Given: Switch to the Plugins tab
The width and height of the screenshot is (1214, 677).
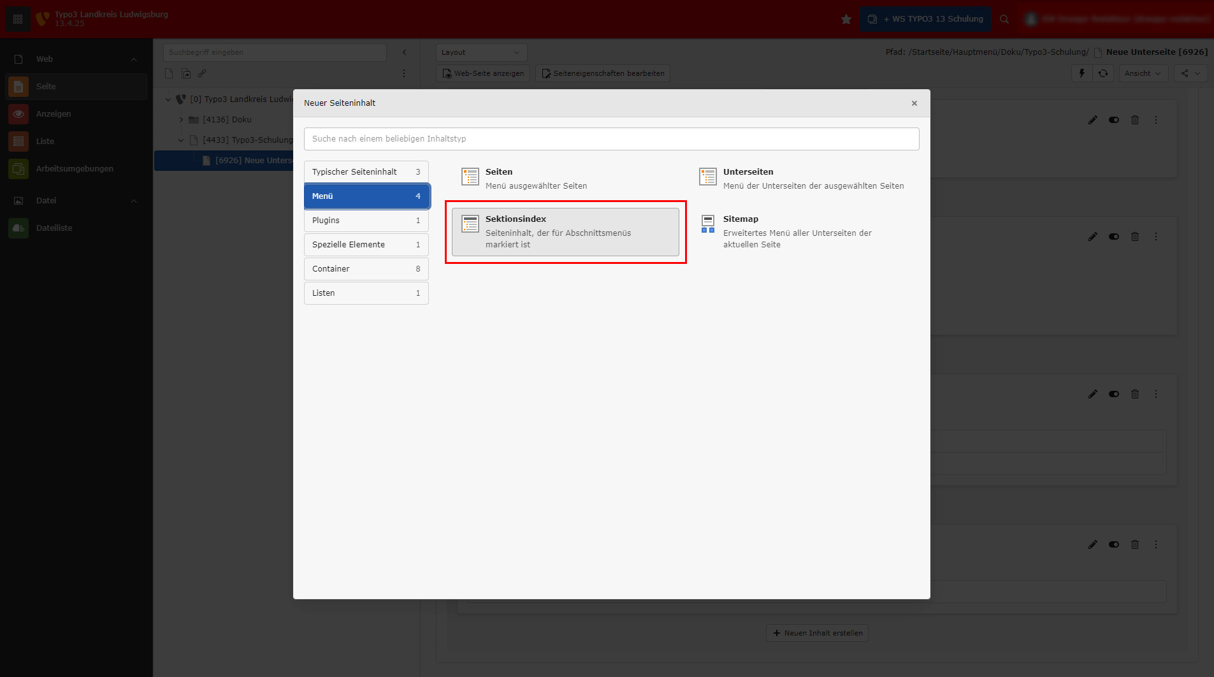Looking at the screenshot, I should point(366,221).
